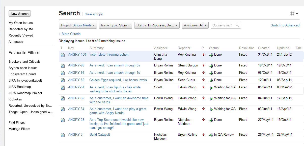Image resolution: width=304 pixels, height=146 pixels.
Task: Click In QA Review status icon on ANGRY-3
Action: [211, 135]
